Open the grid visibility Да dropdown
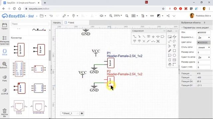213x119 pixels. pyautogui.click(x=204, y=37)
